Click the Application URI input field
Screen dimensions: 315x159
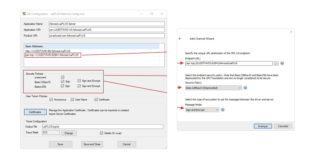(107, 30)
